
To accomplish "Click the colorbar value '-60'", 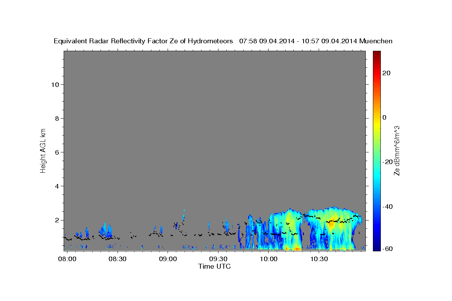I will pos(388,249).
